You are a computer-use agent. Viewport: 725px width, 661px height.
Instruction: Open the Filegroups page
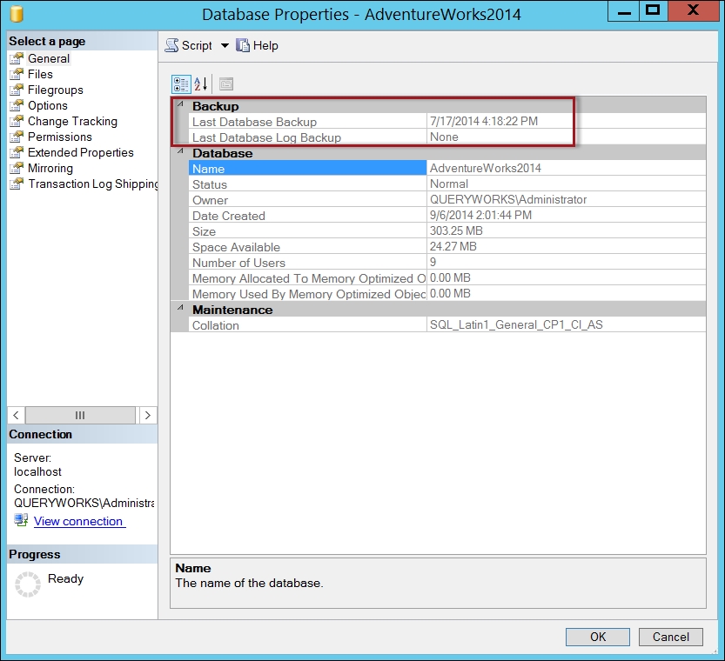pyautogui.click(x=56, y=90)
